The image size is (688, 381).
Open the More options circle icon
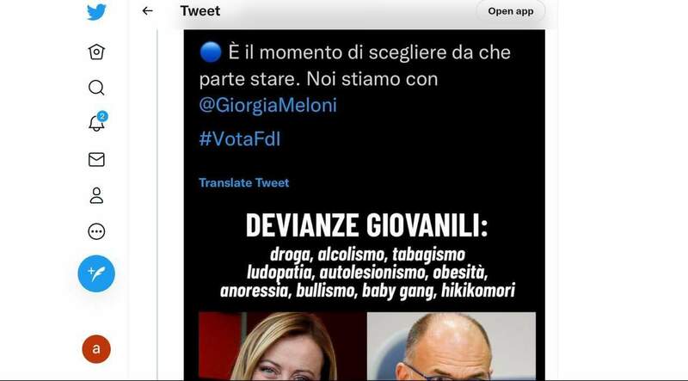coord(96,231)
